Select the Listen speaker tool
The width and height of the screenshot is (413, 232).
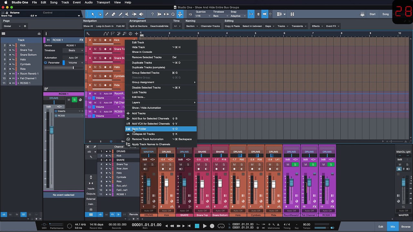coord(141,14)
